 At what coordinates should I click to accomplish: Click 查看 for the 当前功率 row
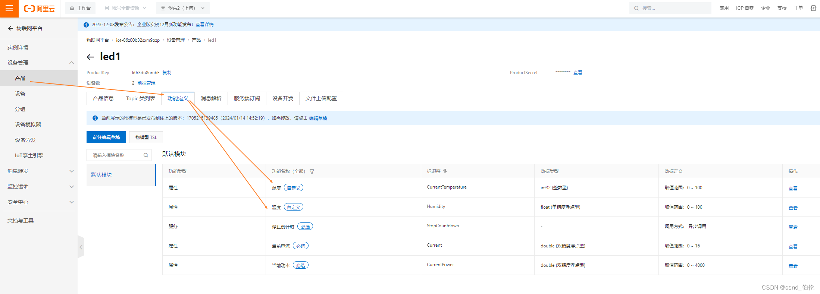(x=793, y=266)
